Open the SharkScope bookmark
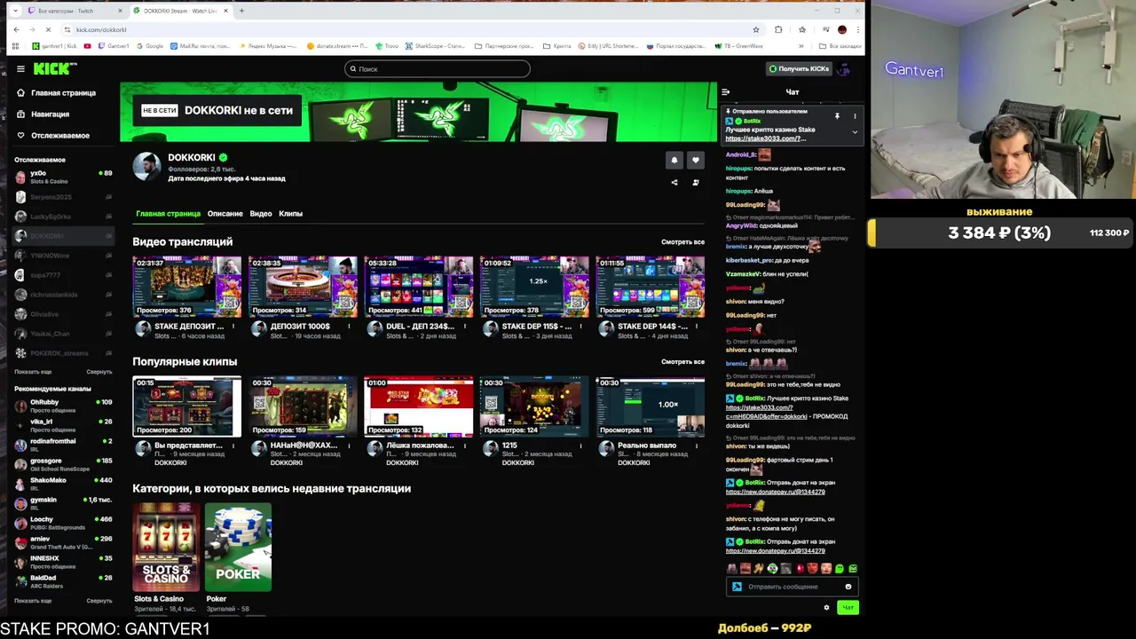This screenshot has width=1136, height=639. (x=436, y=46)
